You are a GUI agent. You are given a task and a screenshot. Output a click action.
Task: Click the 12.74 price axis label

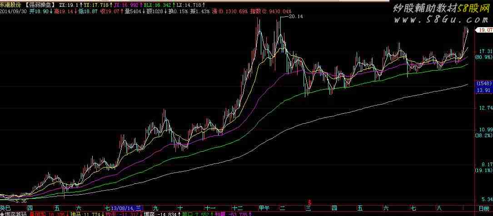click(x=485, y=108)
